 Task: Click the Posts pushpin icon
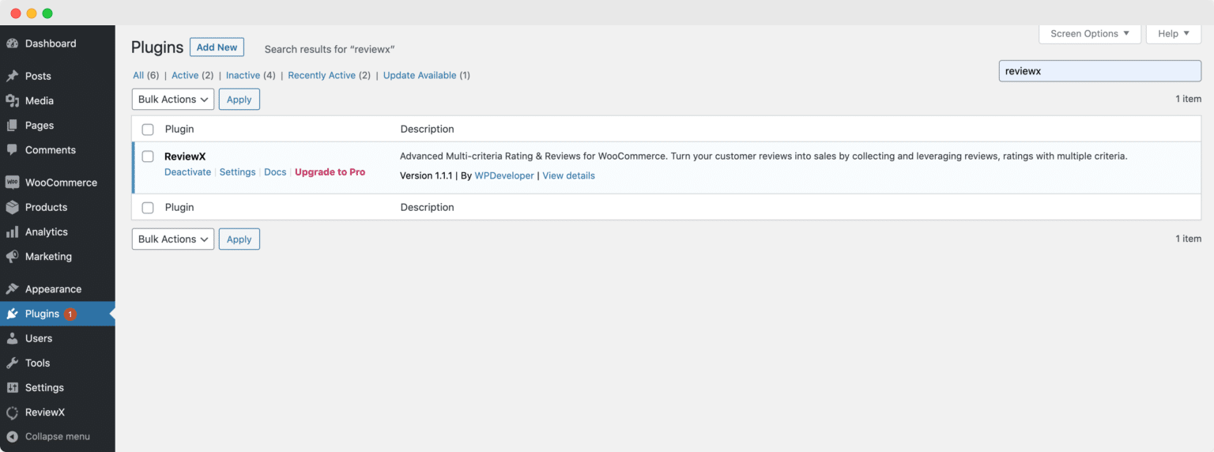point(12,76)
